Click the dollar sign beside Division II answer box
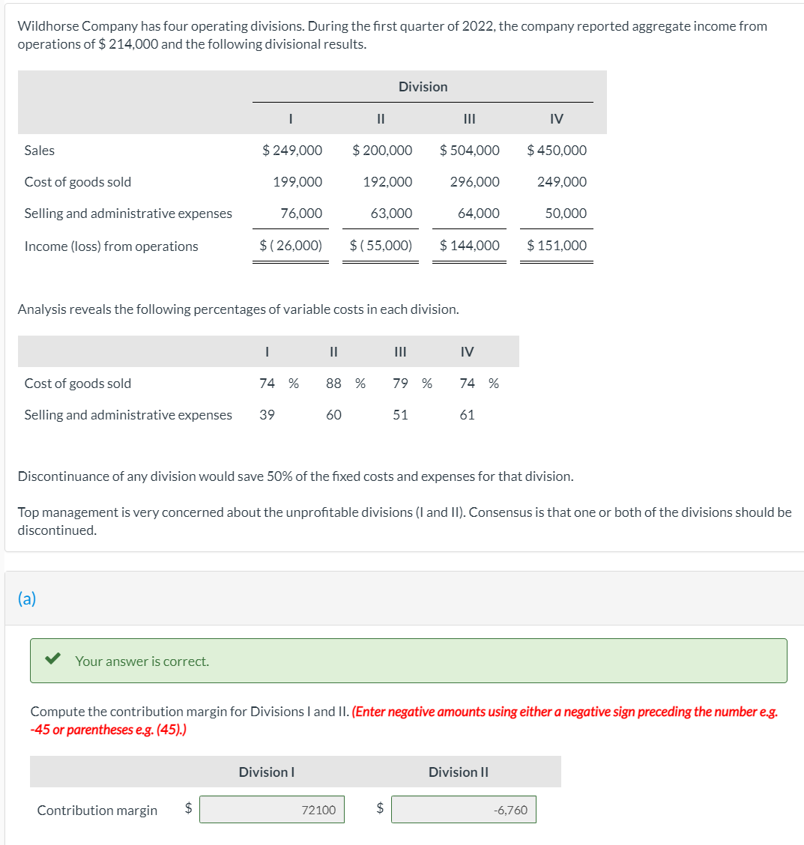 [x=379, y=810]
